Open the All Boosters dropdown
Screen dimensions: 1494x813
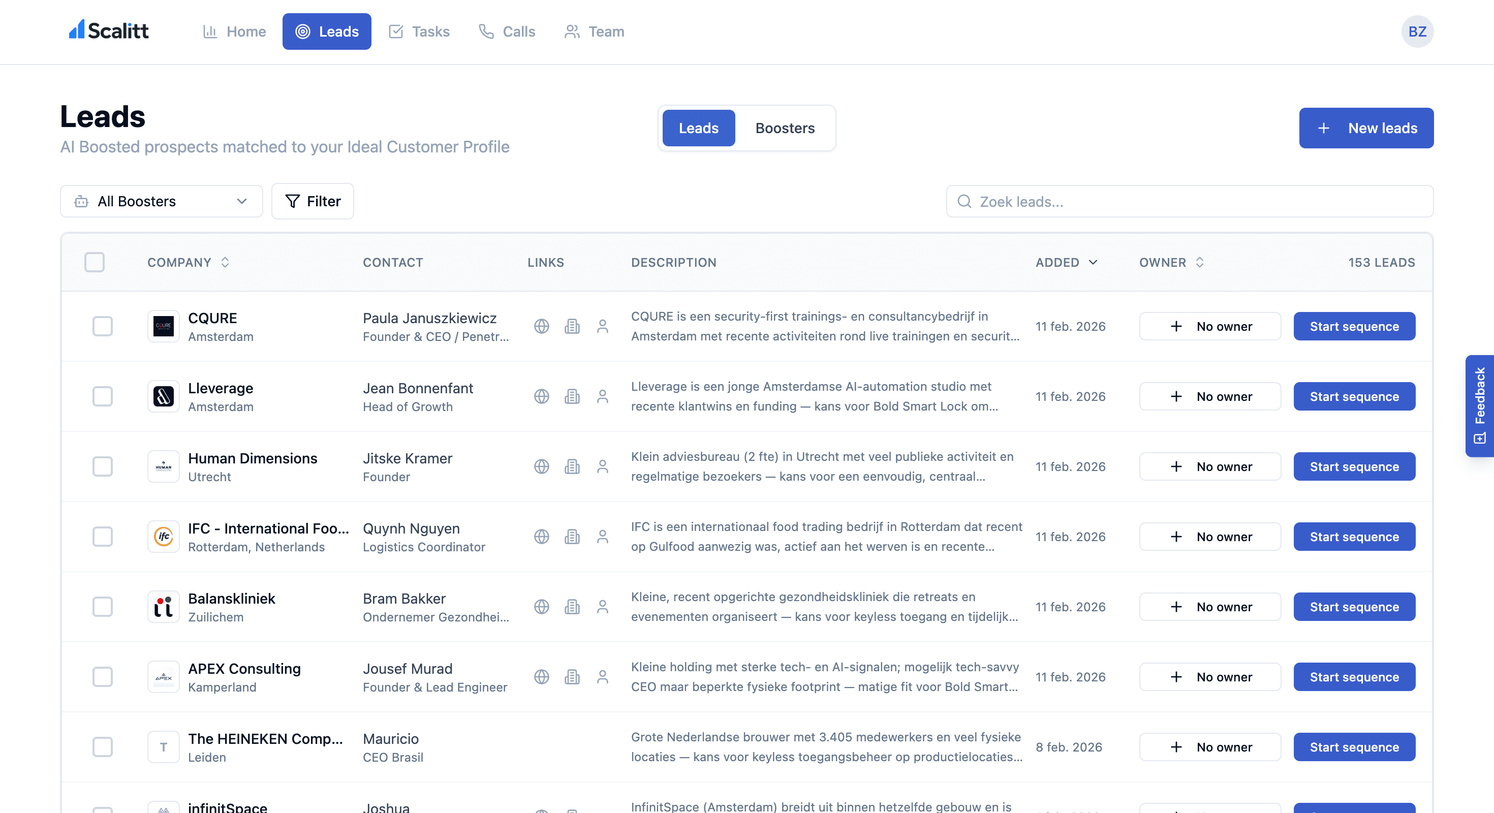[x=161, y=201]
